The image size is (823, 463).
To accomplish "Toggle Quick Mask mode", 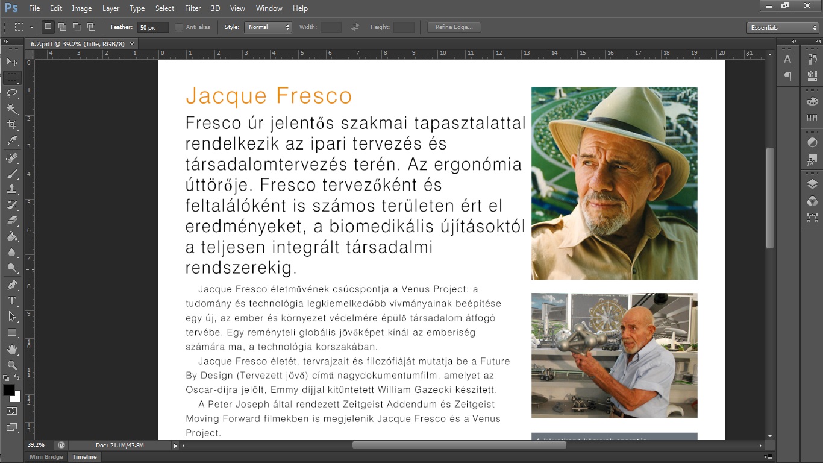I will [x=11, y=411].
